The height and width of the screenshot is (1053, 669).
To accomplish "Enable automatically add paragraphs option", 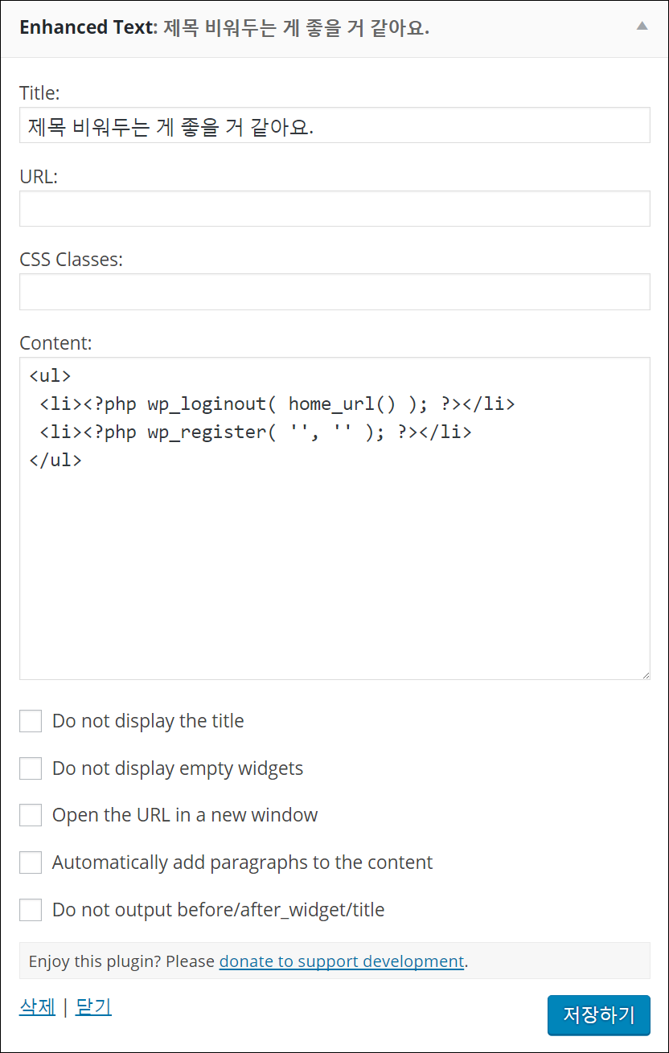I will pos(31,862).
